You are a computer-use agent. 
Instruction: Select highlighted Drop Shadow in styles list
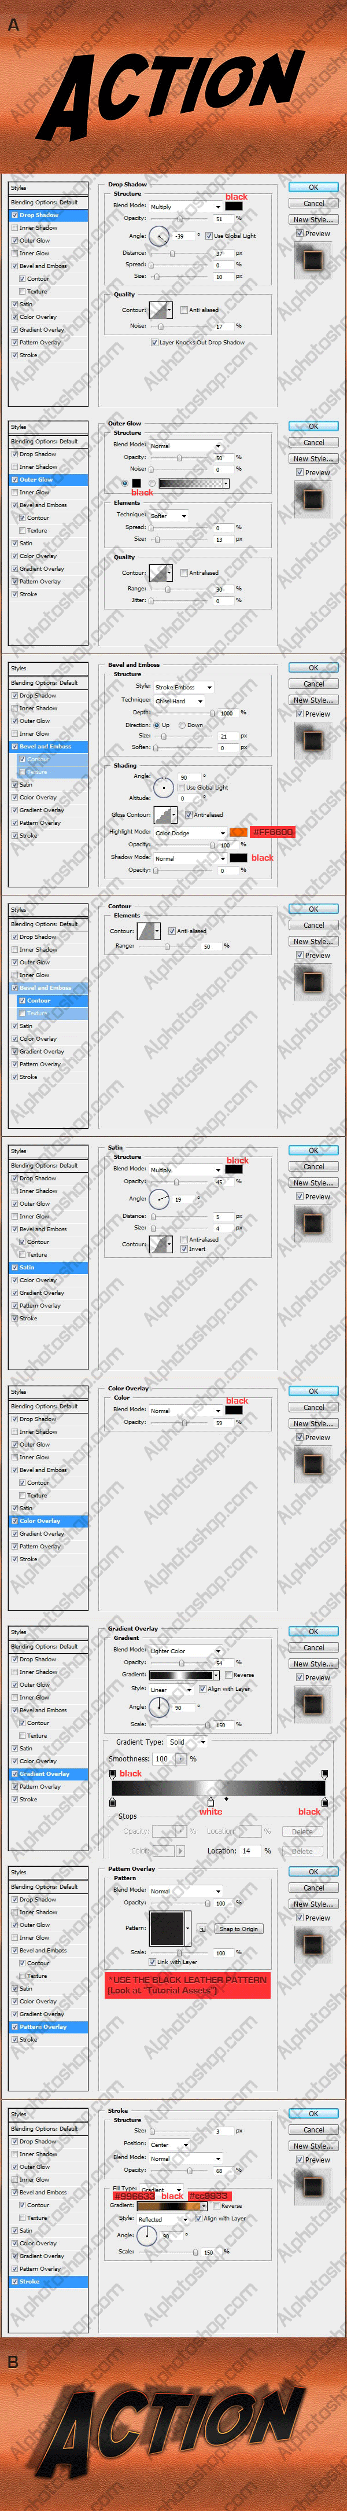pos(48,214)
